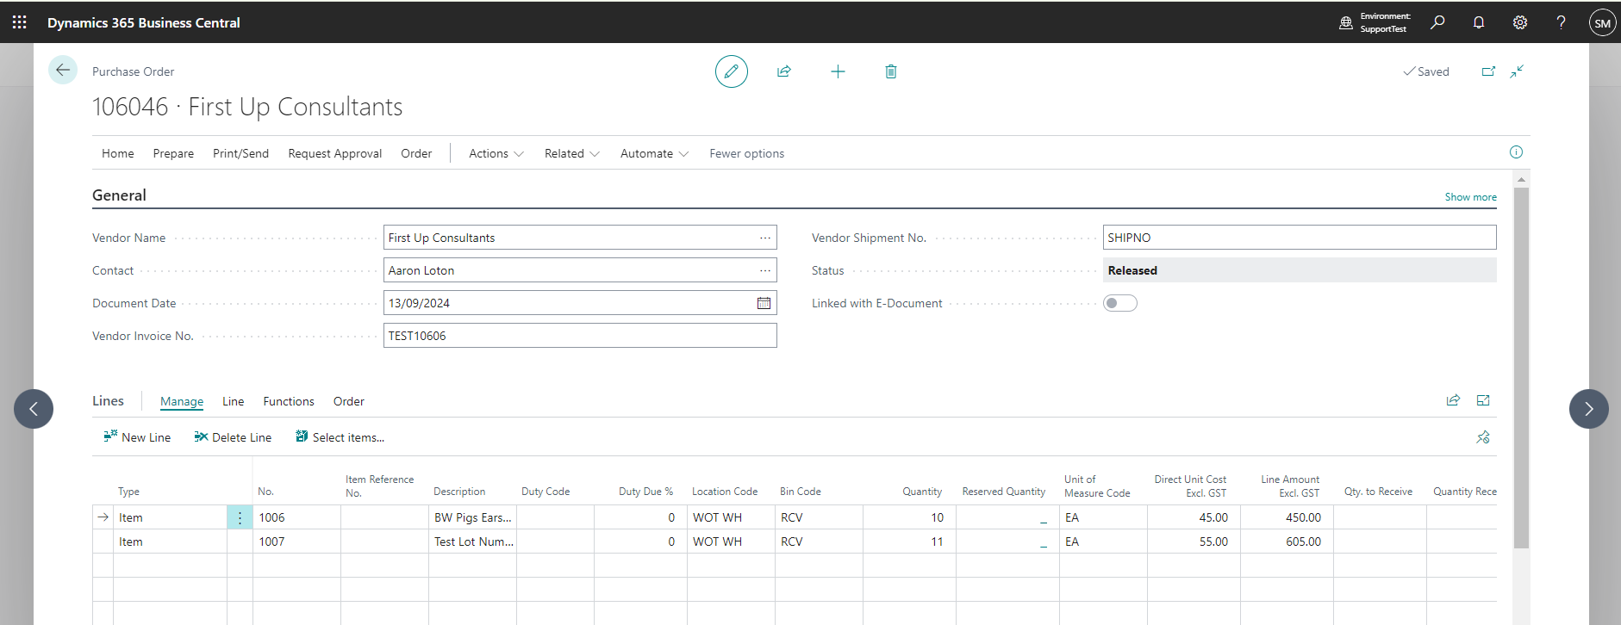
Task: Click the Bin Code RCV for row 1007
Action: point(819,541)
